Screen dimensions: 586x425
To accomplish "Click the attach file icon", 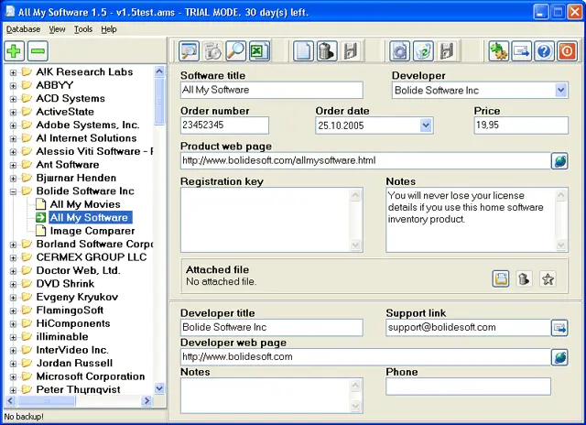I will click(501, 278).
